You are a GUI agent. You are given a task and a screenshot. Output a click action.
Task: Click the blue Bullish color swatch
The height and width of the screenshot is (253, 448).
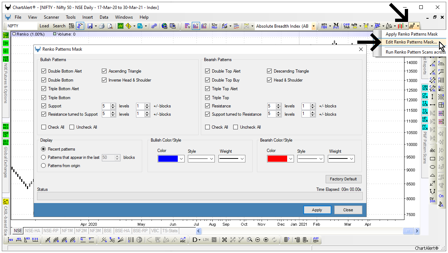click(x=168, y=158)
